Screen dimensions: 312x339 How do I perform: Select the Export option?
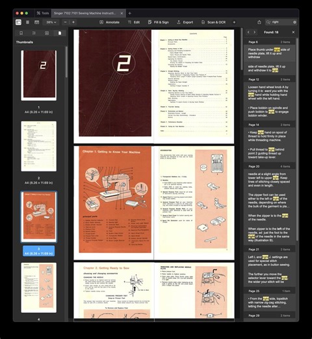click(185, 22)
